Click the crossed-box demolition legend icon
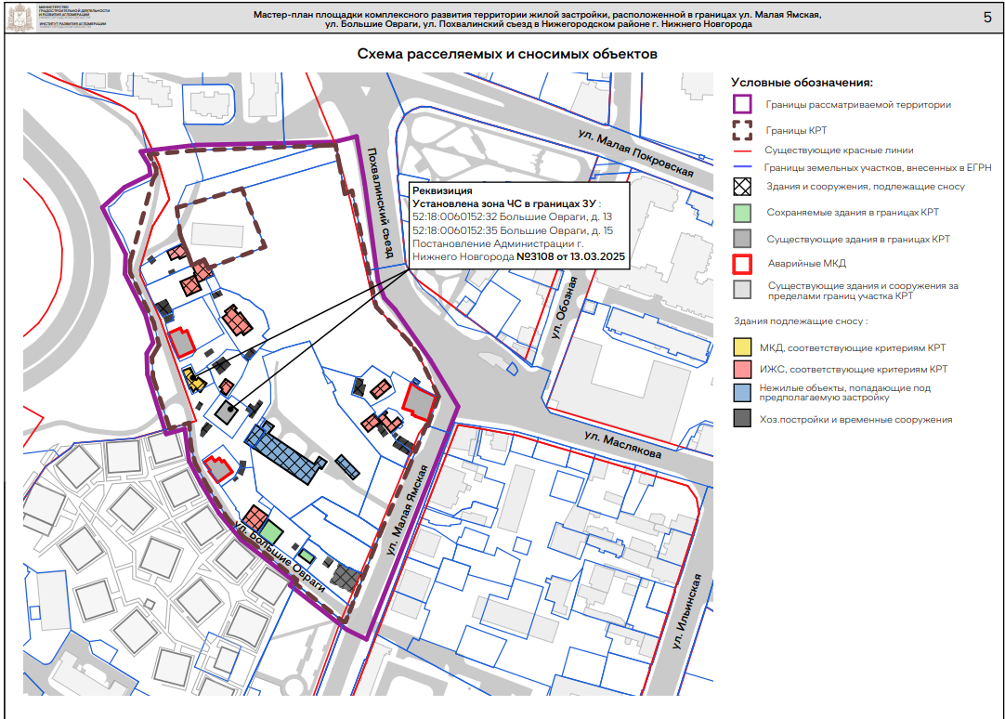This screenshot has height=719, width=1005. tap(742, 186)
